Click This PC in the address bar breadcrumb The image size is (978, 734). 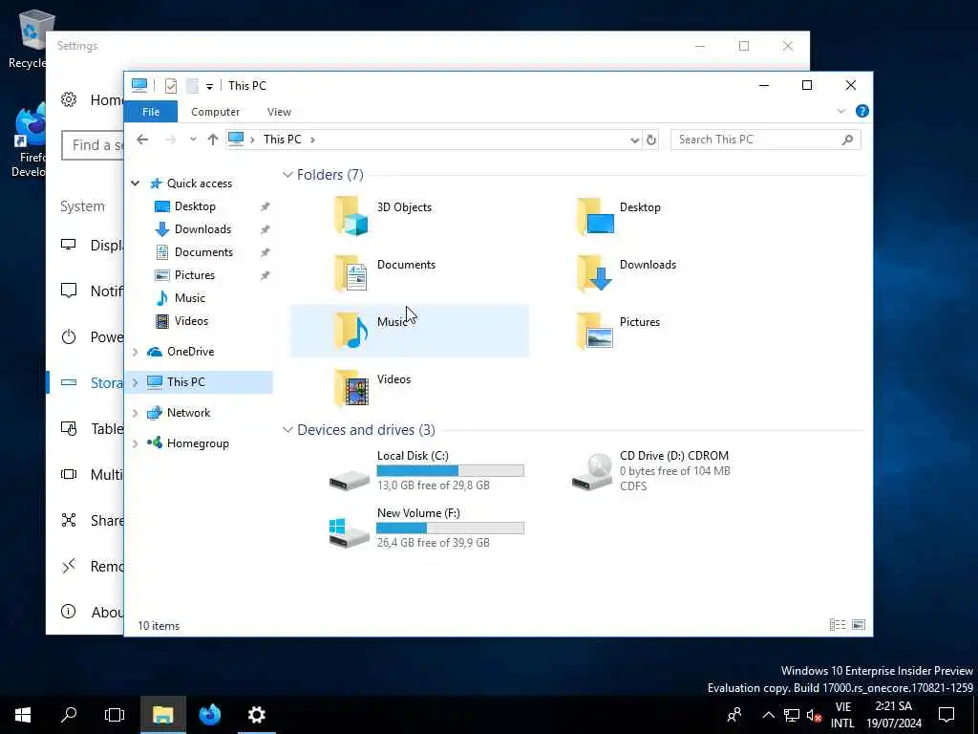[282, 140]
